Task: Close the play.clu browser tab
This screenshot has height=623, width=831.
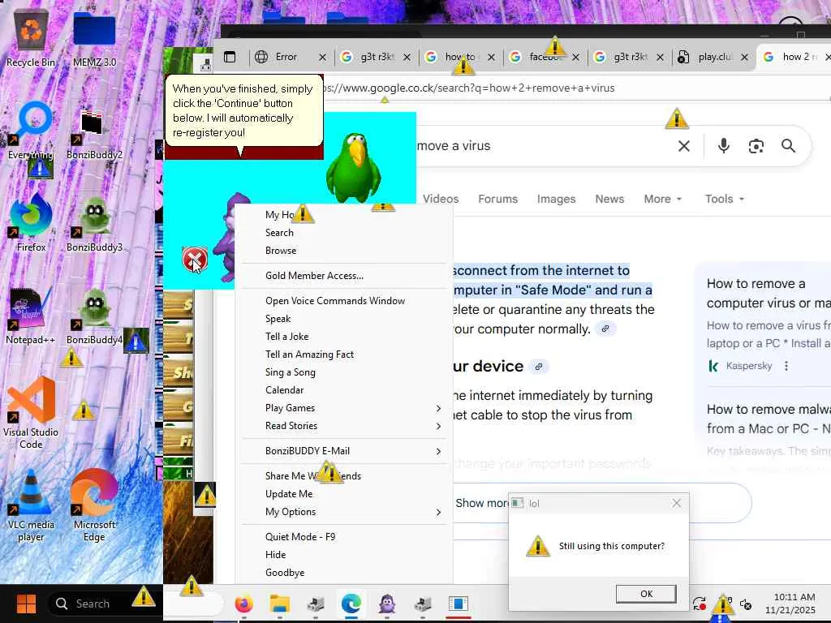Action: click(x=744, y=57)
